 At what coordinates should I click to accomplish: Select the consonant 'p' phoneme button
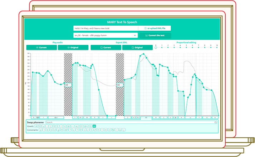point(40,130)
